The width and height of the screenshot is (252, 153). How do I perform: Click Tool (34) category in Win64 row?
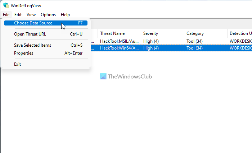coord(194,48)
